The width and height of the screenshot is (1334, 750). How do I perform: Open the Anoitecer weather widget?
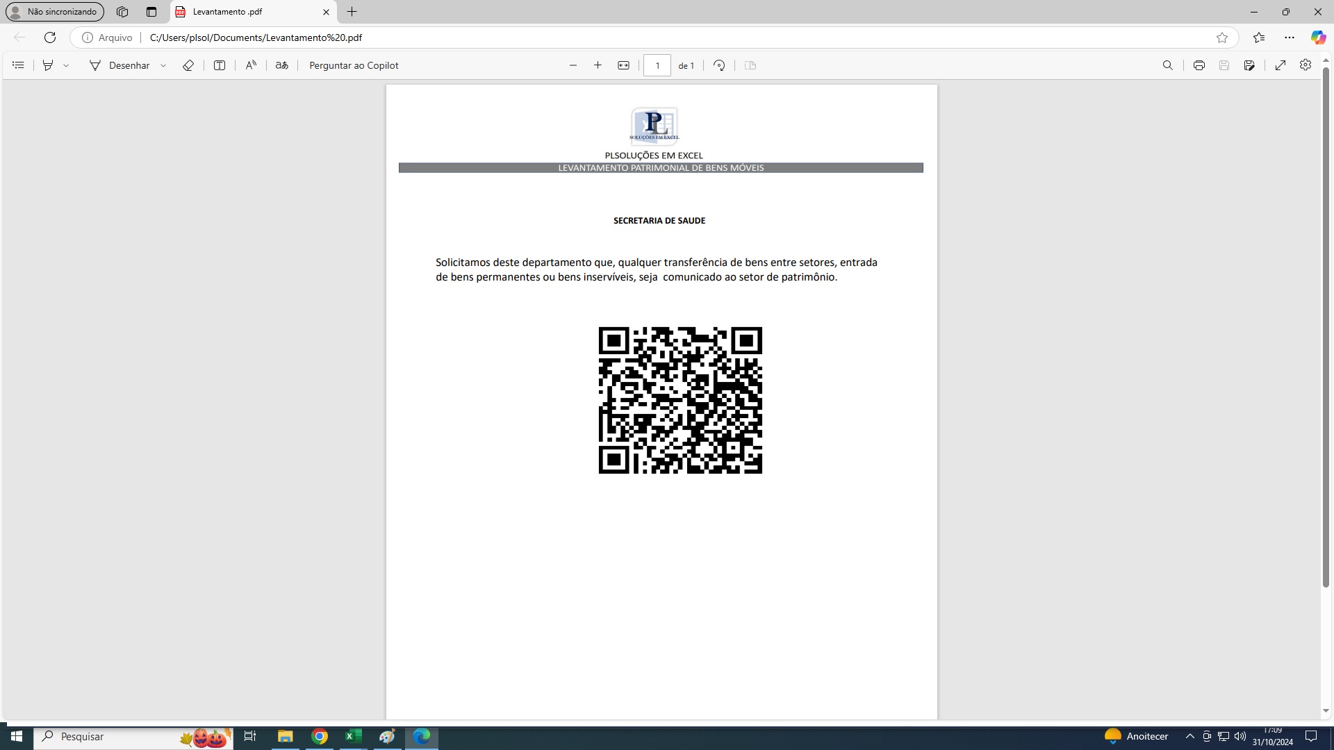1137,737
